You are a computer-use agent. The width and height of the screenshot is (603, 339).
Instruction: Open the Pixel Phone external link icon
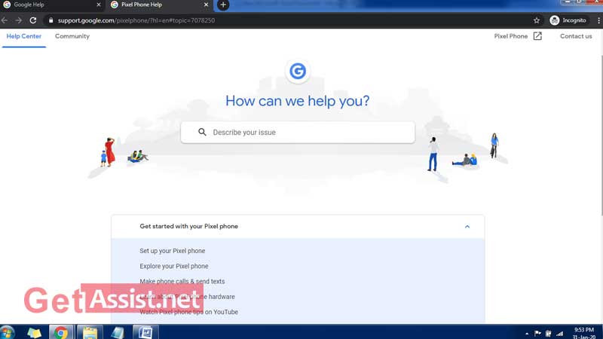click(537, 36)
